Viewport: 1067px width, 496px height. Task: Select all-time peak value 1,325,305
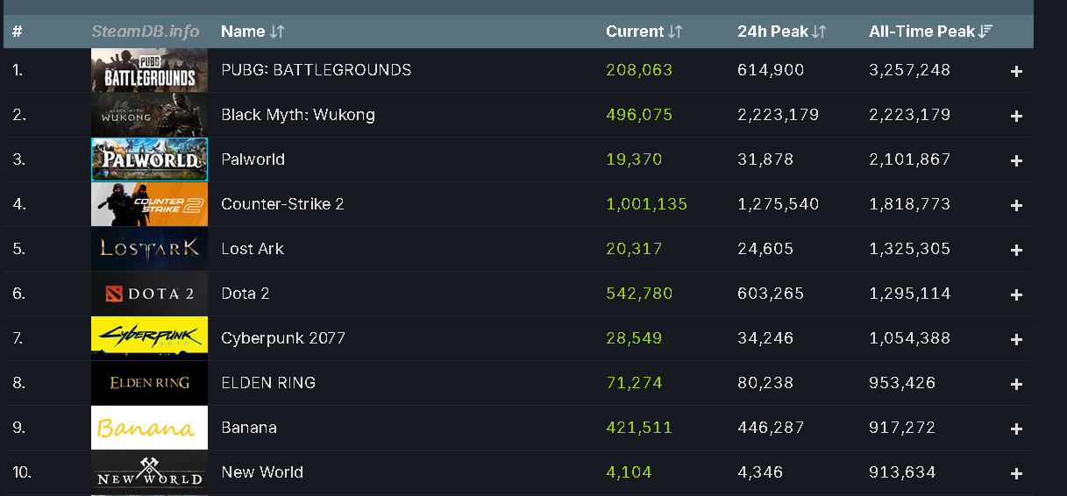click(910, 249)
